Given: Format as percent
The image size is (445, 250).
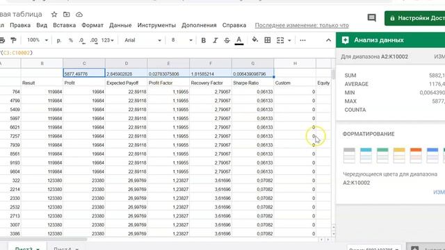Looking at the screenshot, I should point(71,40).
